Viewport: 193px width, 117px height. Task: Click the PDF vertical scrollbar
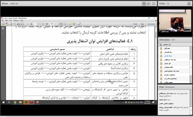click(156, 64)
